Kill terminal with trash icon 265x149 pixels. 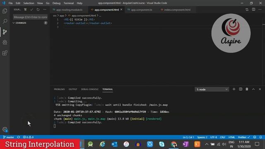pyautogui.click(x=247, y=89)
